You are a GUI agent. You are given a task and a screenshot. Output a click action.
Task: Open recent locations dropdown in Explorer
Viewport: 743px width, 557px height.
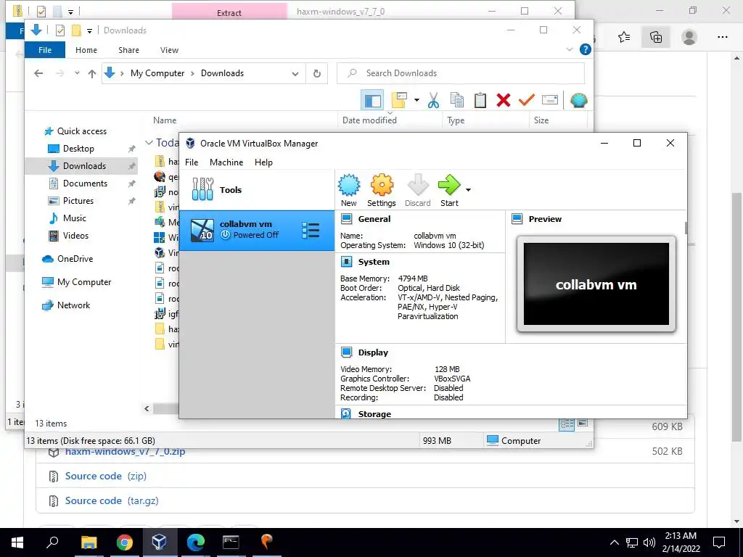click(77, 73)
